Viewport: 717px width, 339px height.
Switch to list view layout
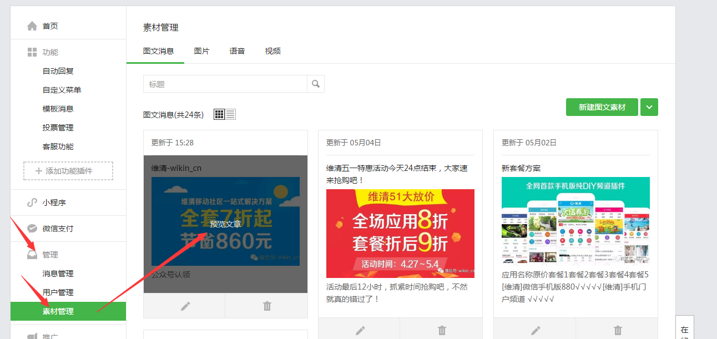[230, 114]
